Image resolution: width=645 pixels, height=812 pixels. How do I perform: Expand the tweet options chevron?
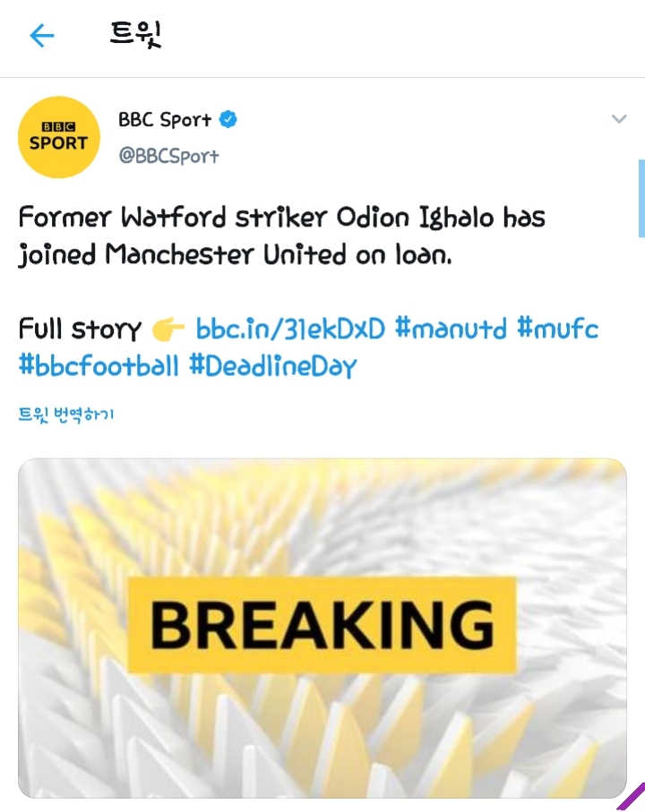618,119
